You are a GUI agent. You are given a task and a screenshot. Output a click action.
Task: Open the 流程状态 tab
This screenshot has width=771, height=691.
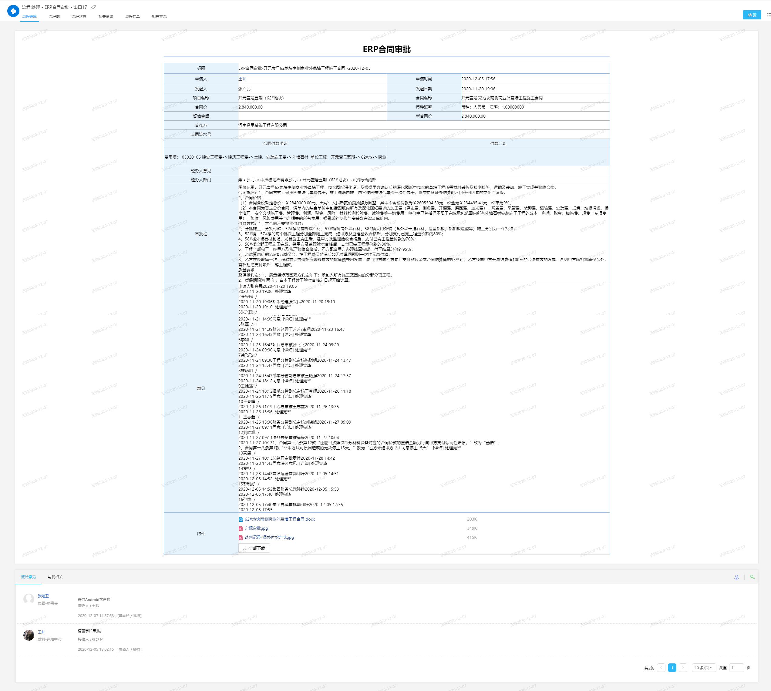tap(79, 16)
